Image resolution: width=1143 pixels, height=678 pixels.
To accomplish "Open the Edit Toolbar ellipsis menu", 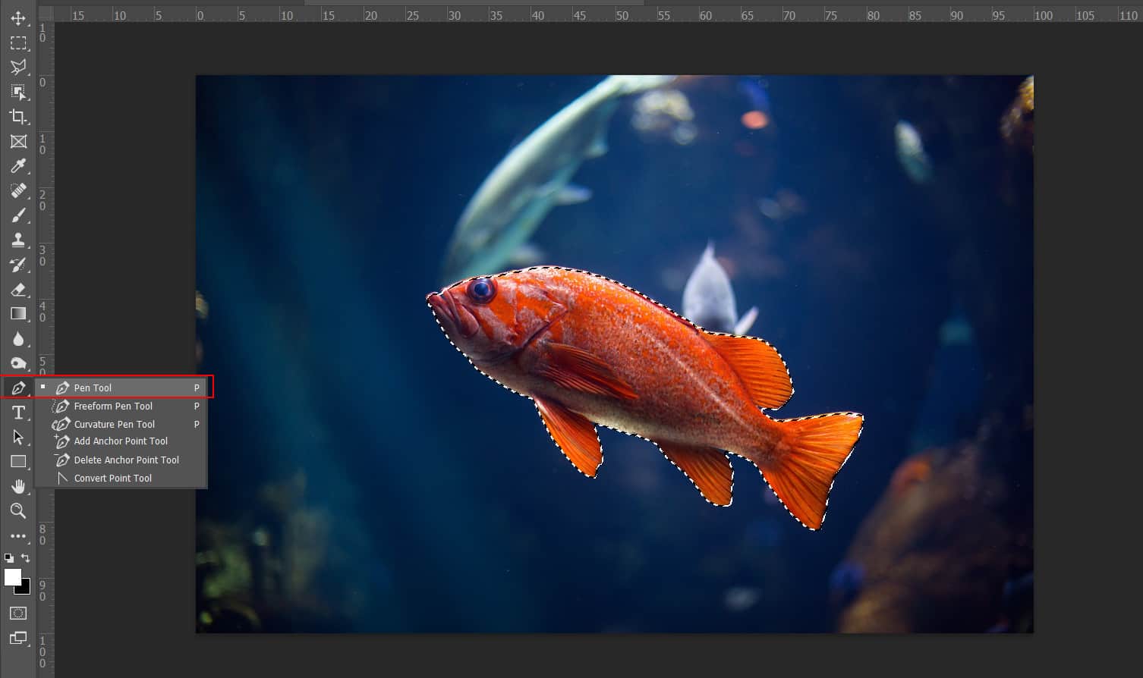I will coord(18,535).
